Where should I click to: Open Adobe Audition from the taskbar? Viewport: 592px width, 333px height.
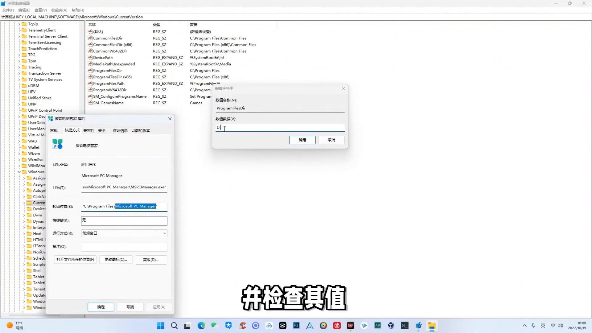(x=377, y=325)
